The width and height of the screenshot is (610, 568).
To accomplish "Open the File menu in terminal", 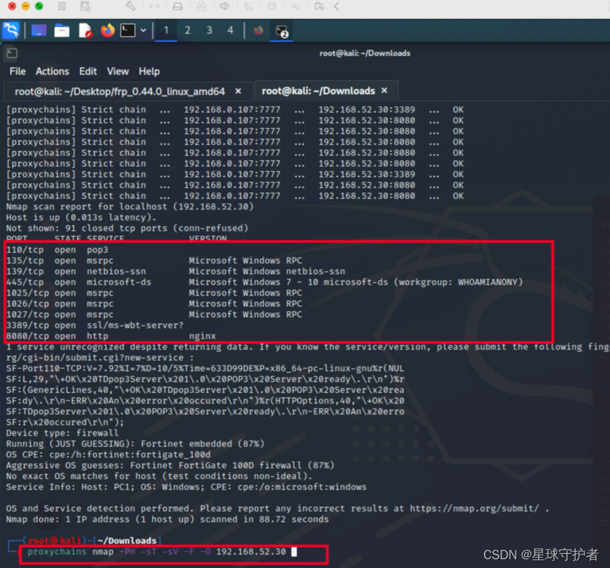I will pyautogui.click(x=18, y=71).
